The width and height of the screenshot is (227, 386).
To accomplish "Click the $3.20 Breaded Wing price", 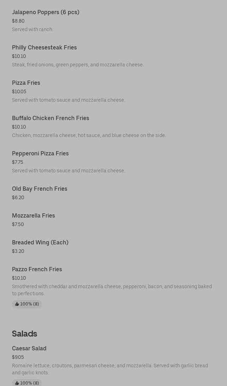I will click(18, 251).
